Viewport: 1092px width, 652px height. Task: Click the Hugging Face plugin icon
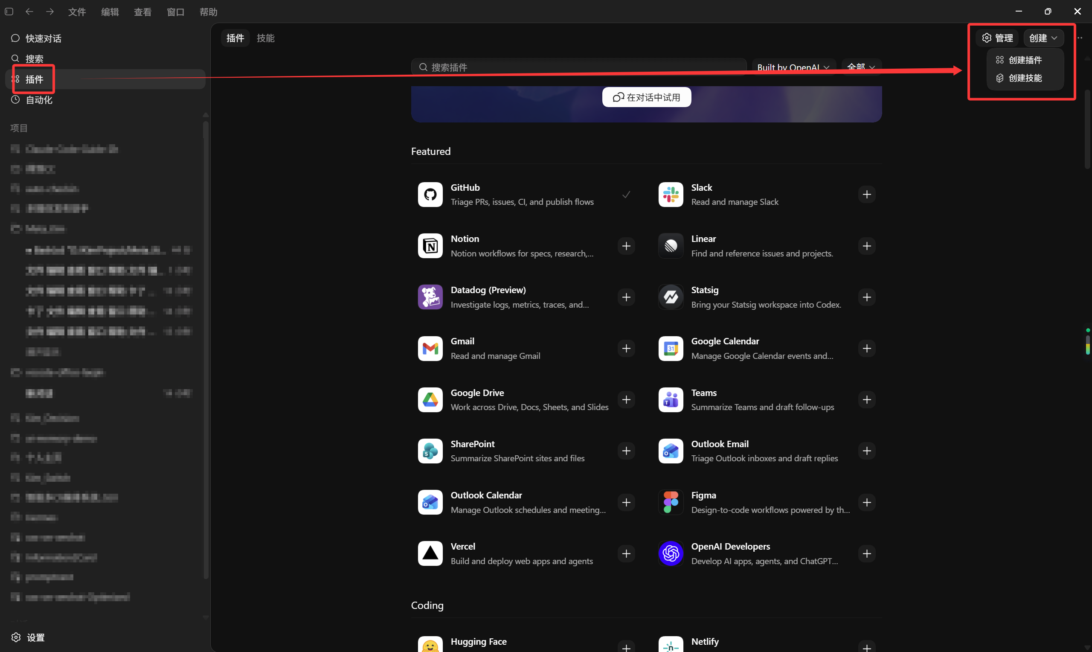tap(430, 644)
